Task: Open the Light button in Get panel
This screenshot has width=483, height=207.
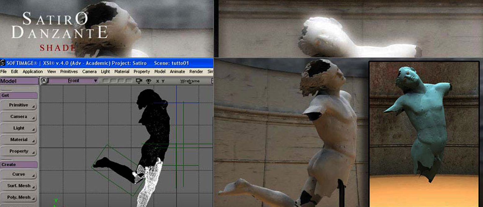Action: point(19,128)
